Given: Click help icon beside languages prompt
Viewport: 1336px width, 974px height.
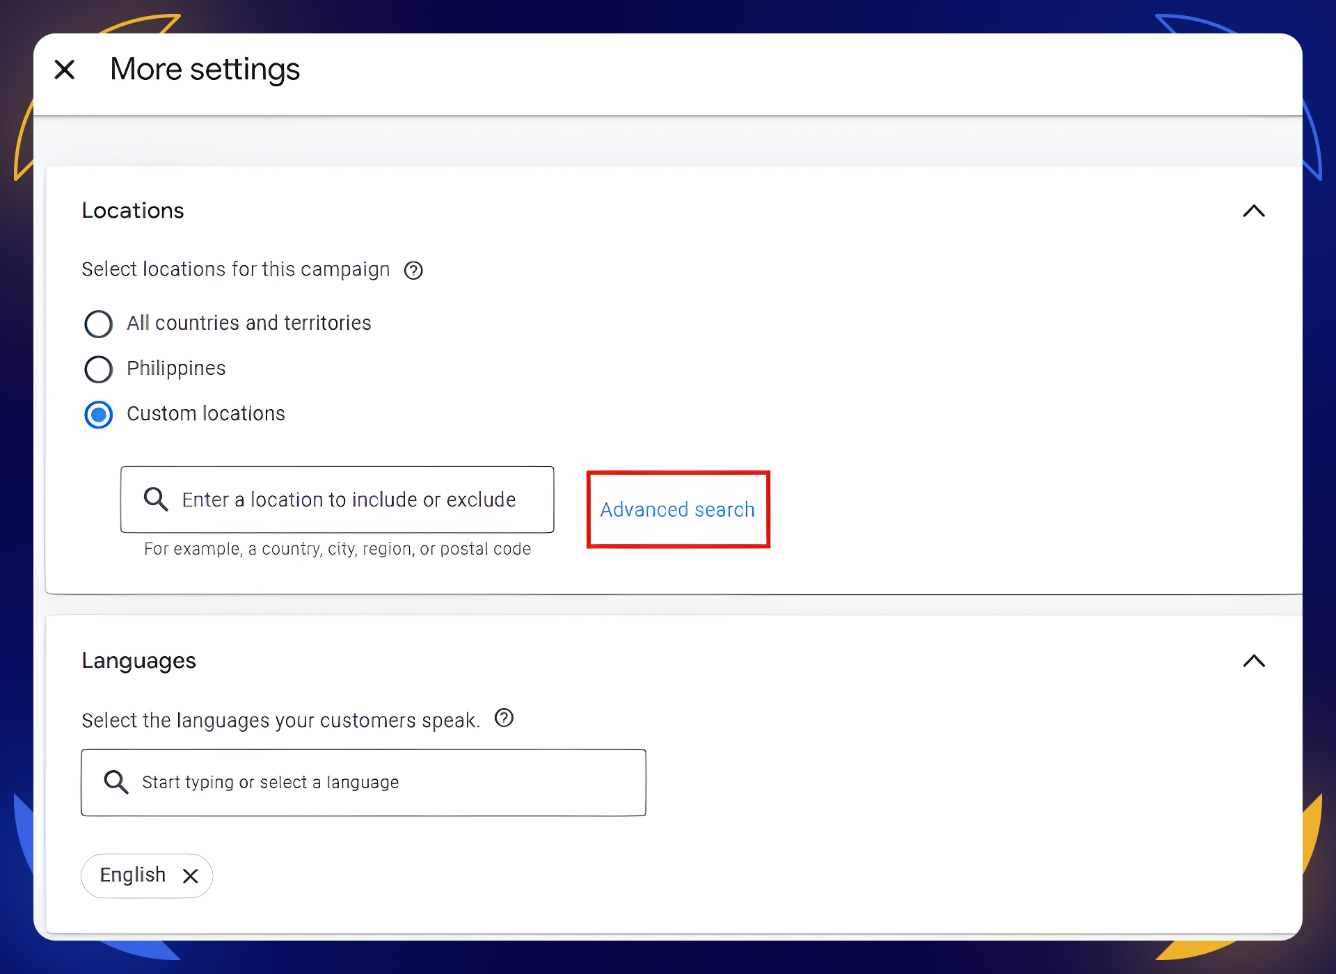Looking at the screenshot, I should (504, 718).
